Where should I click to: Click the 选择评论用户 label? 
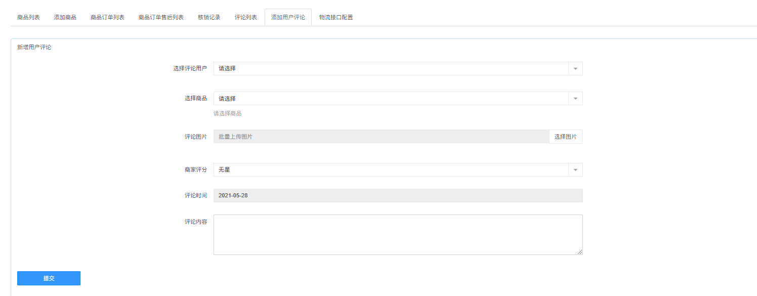pyautogui.click(x=190, y=68)
